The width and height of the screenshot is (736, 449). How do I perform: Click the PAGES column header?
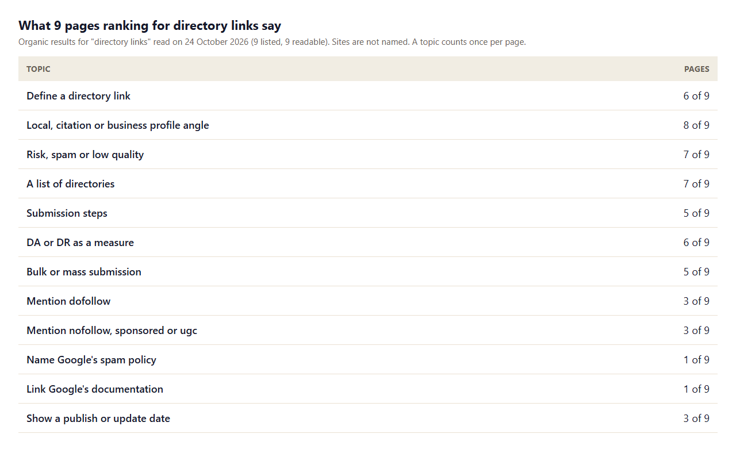point(697,69)
